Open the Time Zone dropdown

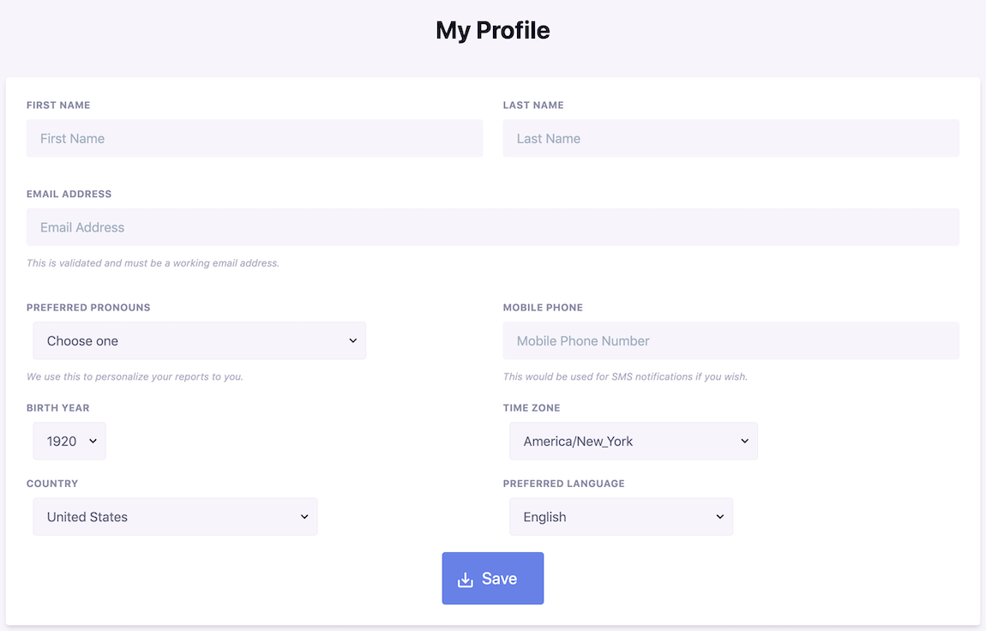coord(633,441)
